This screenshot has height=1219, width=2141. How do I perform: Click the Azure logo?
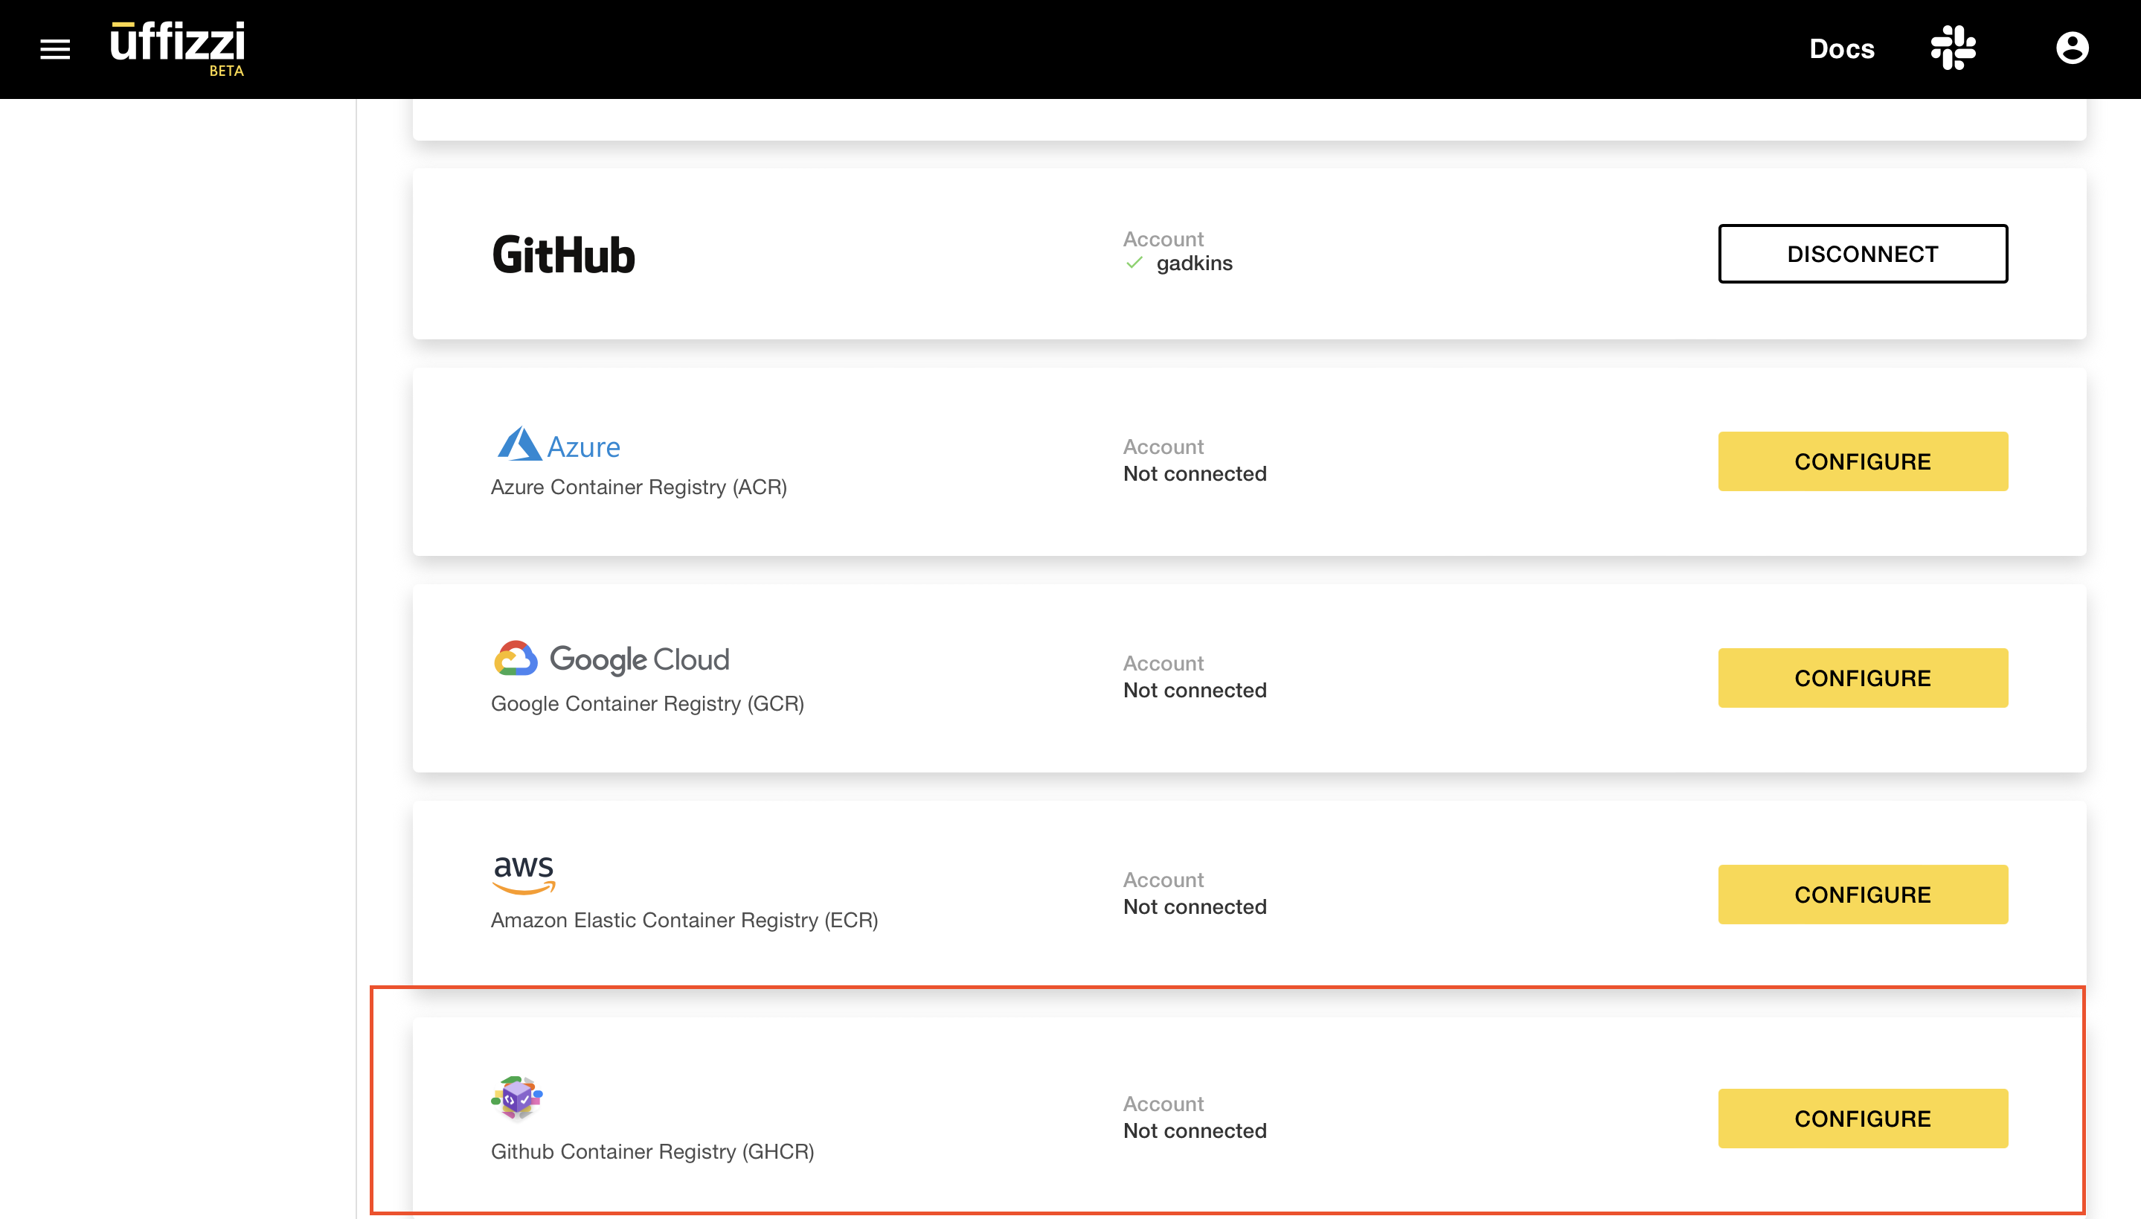tap(558, 444)
